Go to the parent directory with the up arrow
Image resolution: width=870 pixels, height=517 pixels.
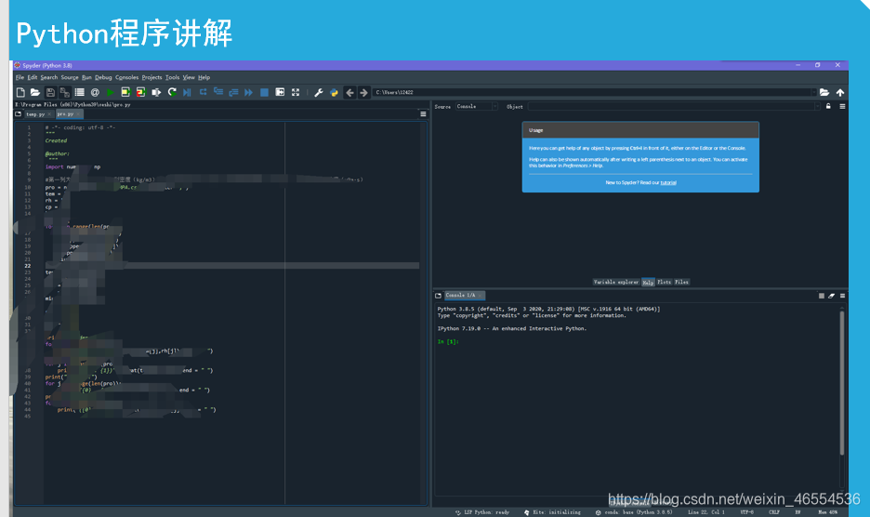point(840,93)
